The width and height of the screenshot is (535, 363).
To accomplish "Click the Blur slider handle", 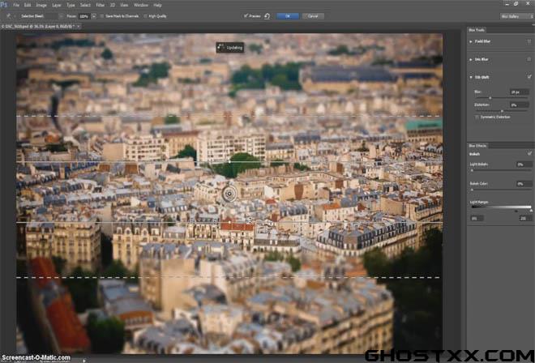I will (490, 98).
